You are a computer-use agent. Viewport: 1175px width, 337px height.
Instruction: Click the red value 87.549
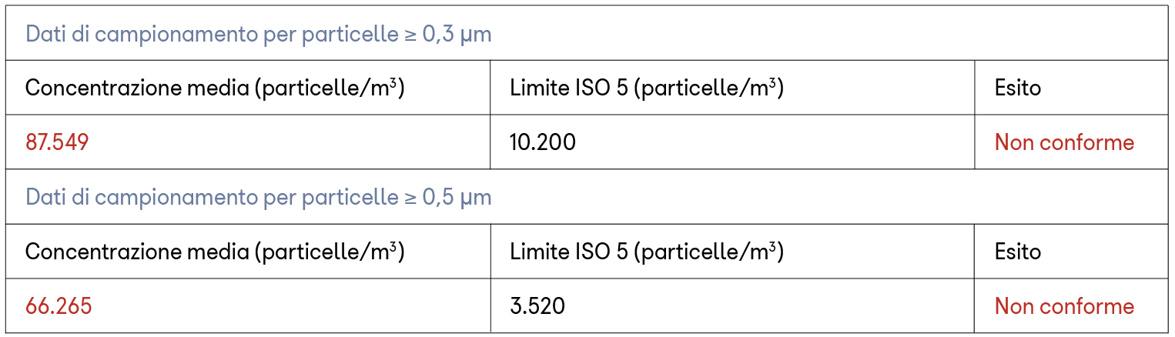(x=57, y=143)
